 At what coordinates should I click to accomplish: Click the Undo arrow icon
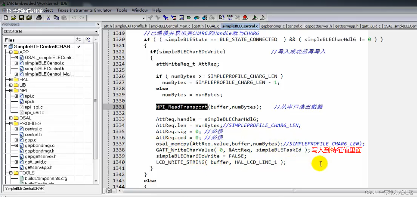[74, 18]
